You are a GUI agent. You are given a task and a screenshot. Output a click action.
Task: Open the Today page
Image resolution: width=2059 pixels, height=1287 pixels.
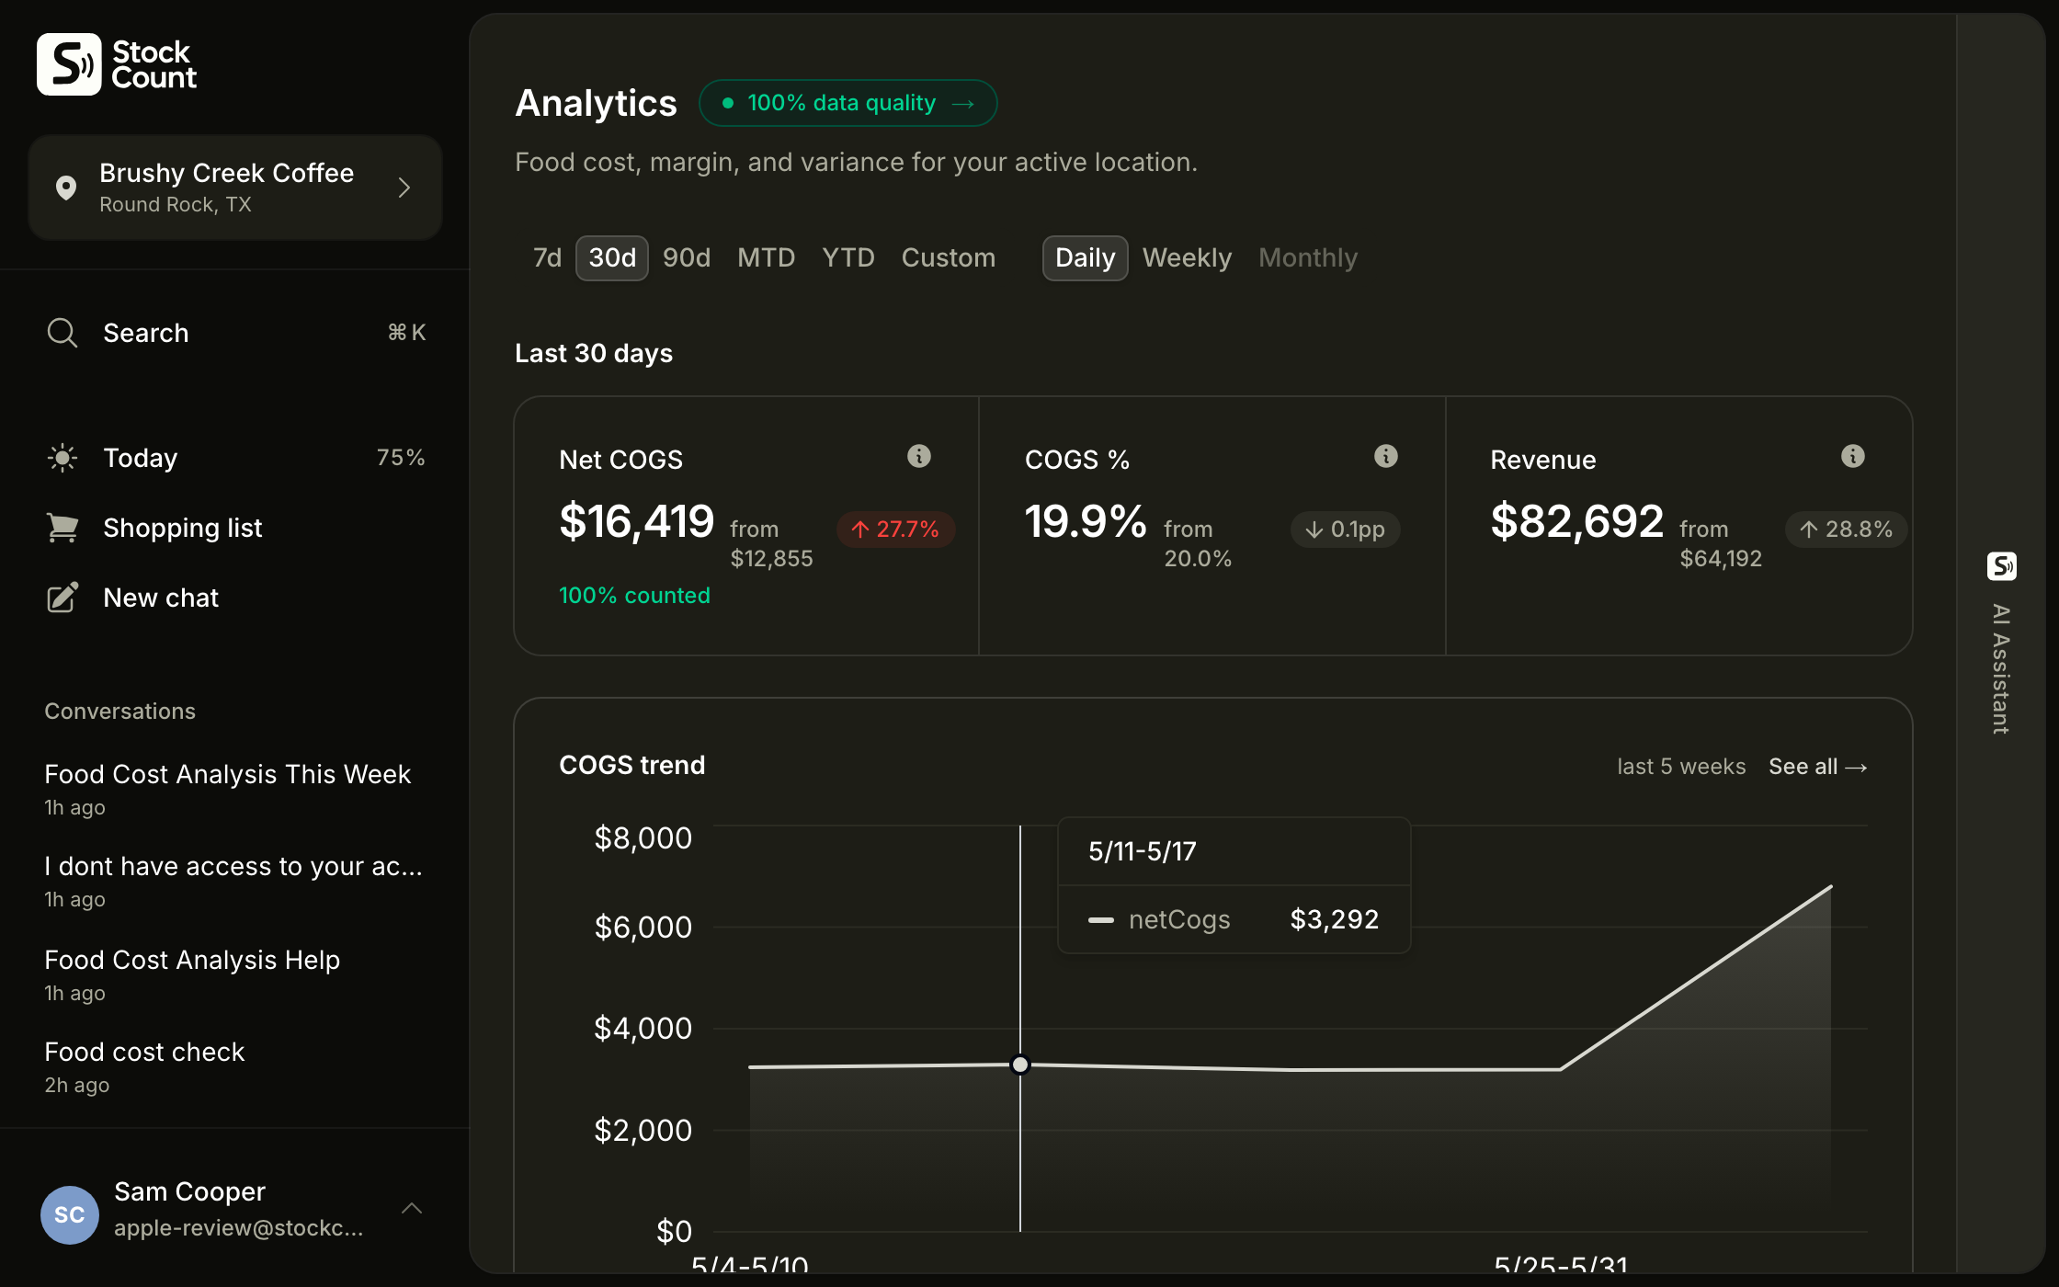[235, 458]
